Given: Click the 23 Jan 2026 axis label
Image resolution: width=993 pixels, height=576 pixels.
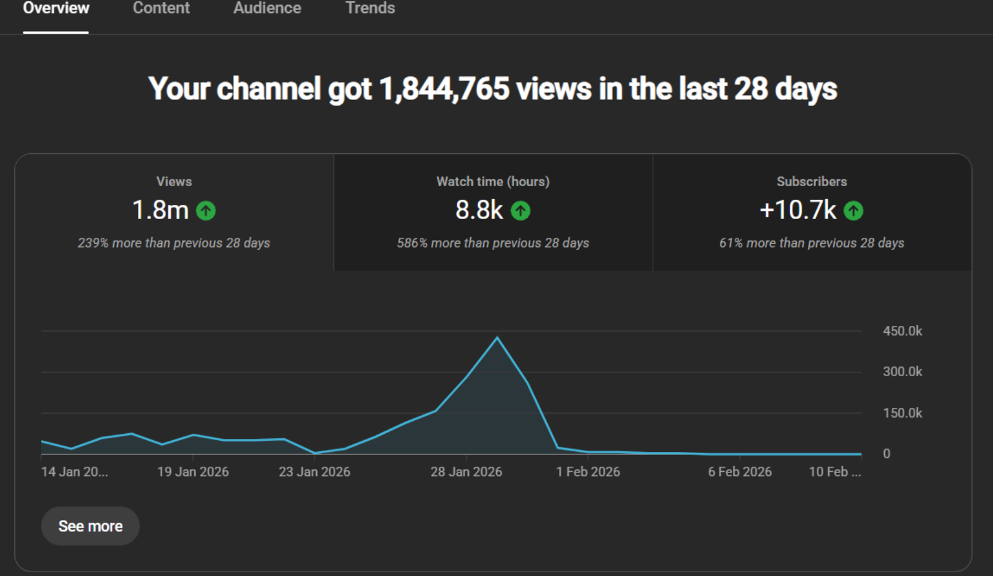Looking at the screenshot, I should [314, 472].
